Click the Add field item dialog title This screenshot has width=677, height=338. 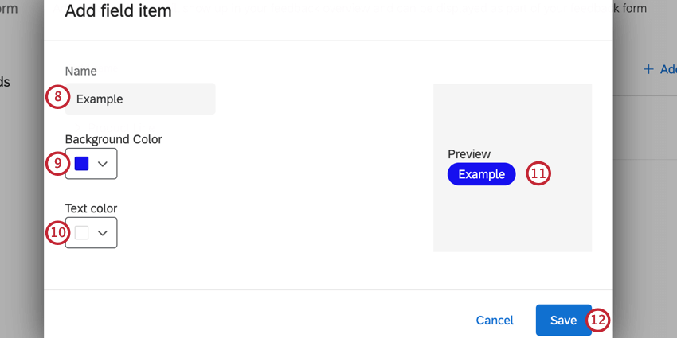[118, 11]
